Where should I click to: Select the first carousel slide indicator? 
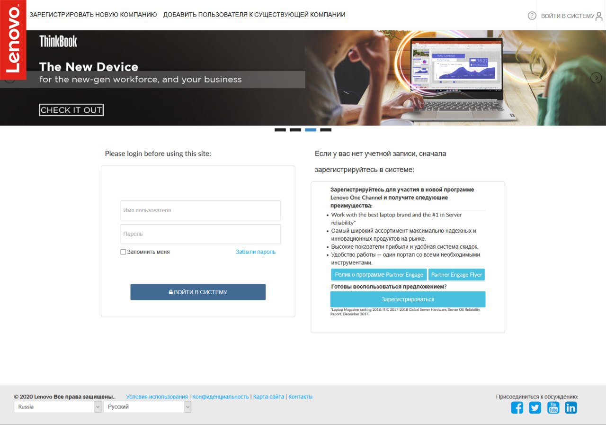(x=280, y=130)
